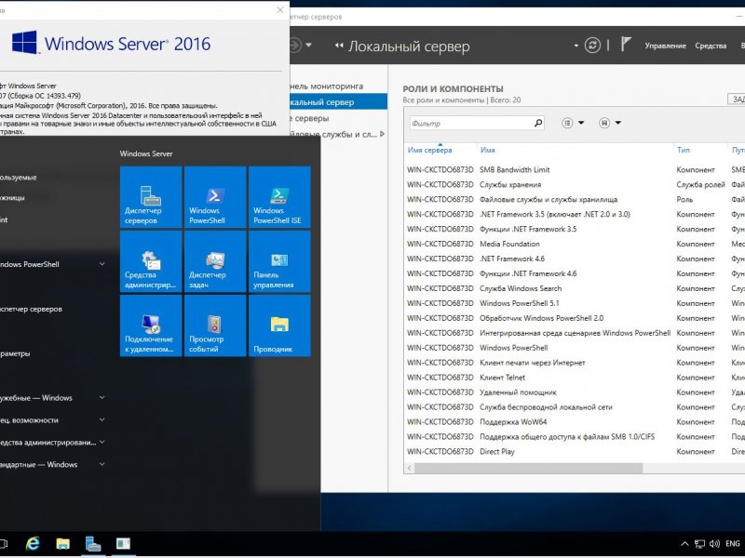Screen dimensions: 745x558
Task: Open the Просмотр событий tile
Action: 215,325
